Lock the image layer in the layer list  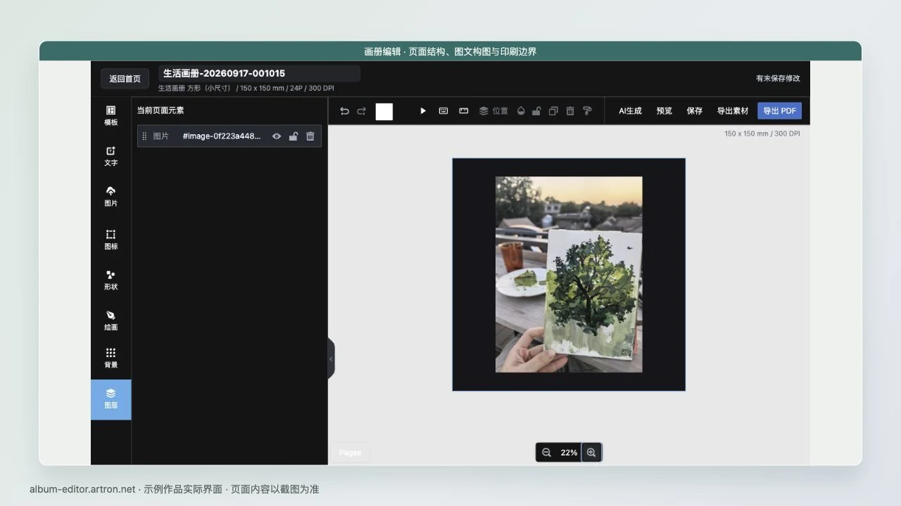(x=294, y=136)
